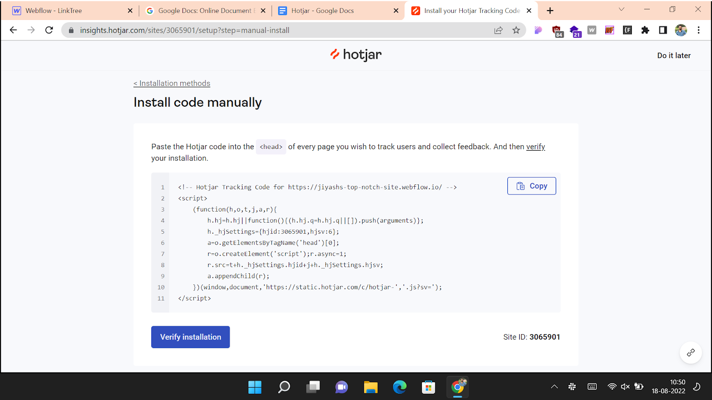712x400 pixels.
Task: Go back to Installation methods
Action: pos(172,84)
